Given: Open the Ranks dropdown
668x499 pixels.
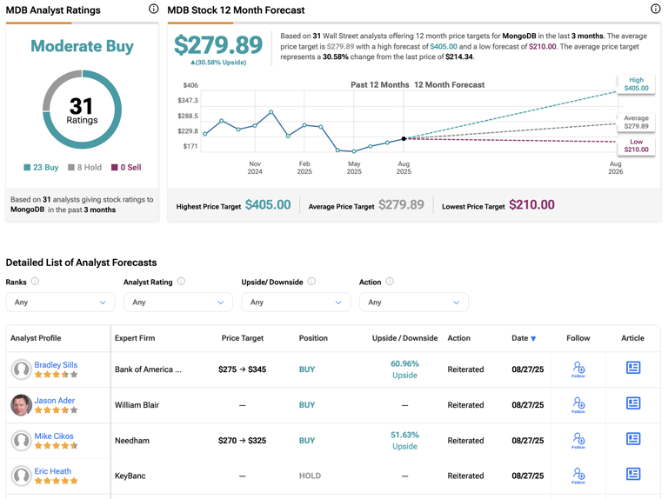Looking at the screenshot, I should [x=60, y=303].
